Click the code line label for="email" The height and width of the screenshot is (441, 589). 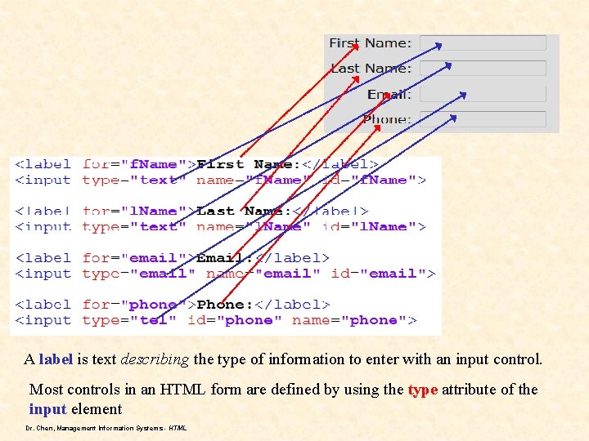tap(173, 258)
